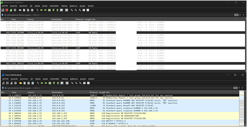Zoom in packet text in Ethernet'den yakalama window
This screenshot has height=127, width=247.
(72, 10)
